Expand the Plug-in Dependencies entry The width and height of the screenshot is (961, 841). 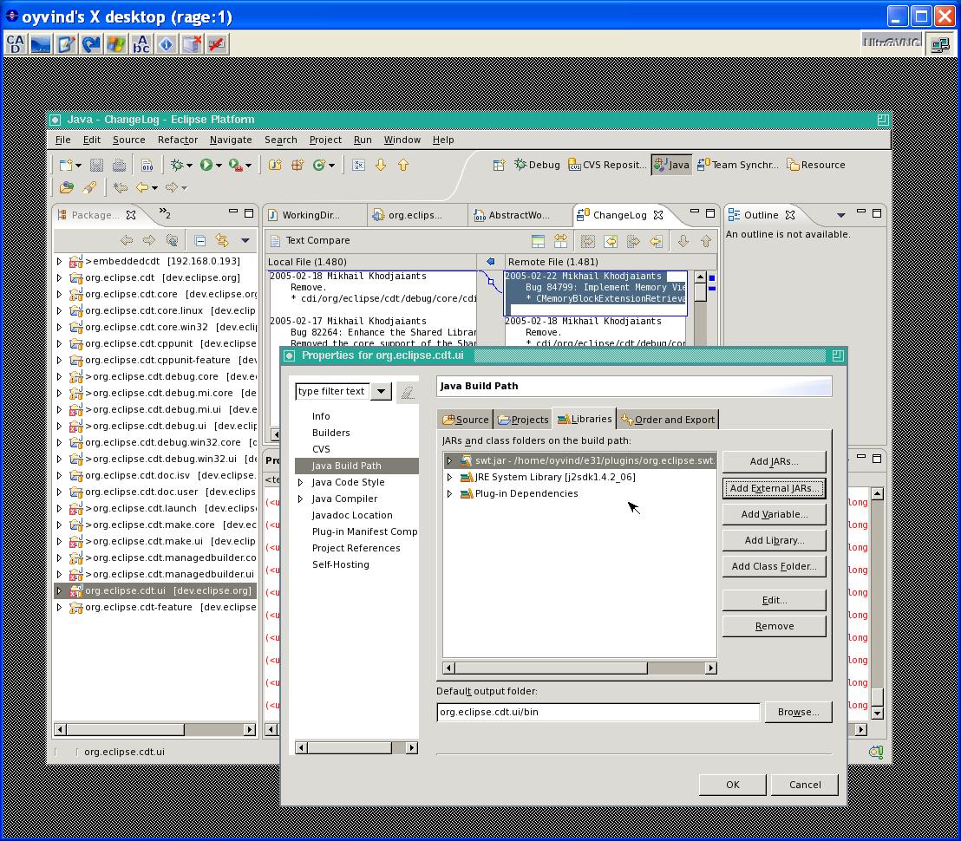click(x=449, y=493)
